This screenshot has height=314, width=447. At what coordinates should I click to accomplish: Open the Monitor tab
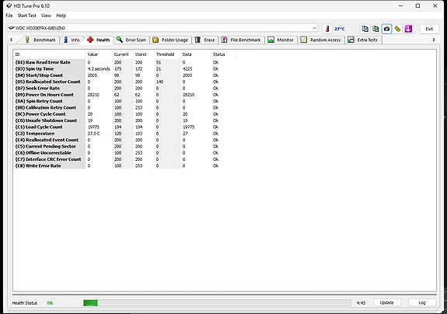pyautogui.click(x=281, y=40)
